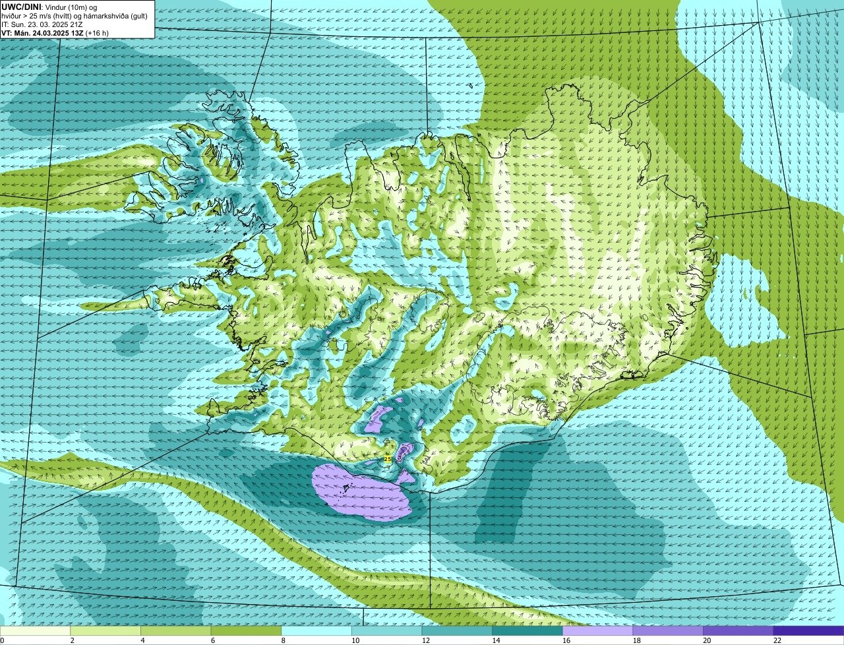Select the dark teal 14–16 legend swatch
Screen dimensions: 844x645
[527, 631]
